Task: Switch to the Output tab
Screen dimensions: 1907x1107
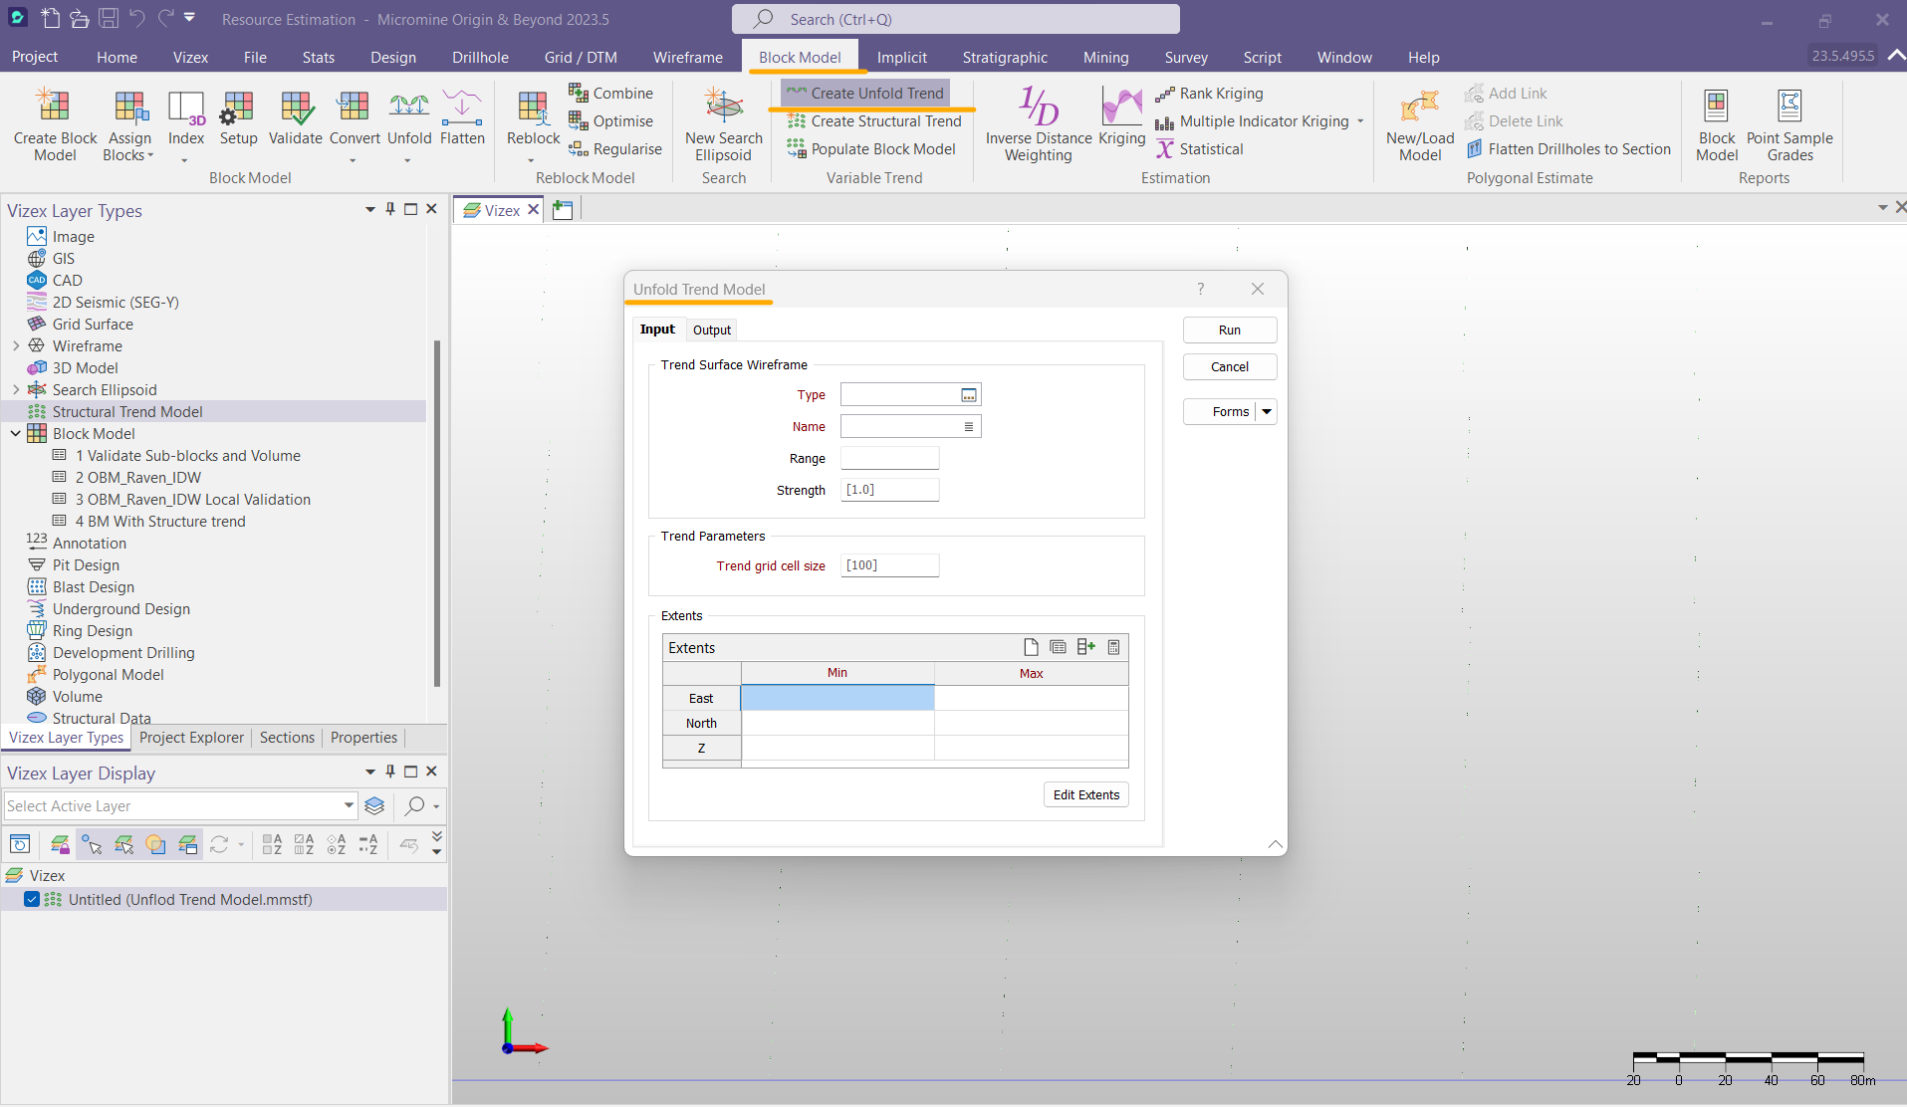Action: (711, 331)
